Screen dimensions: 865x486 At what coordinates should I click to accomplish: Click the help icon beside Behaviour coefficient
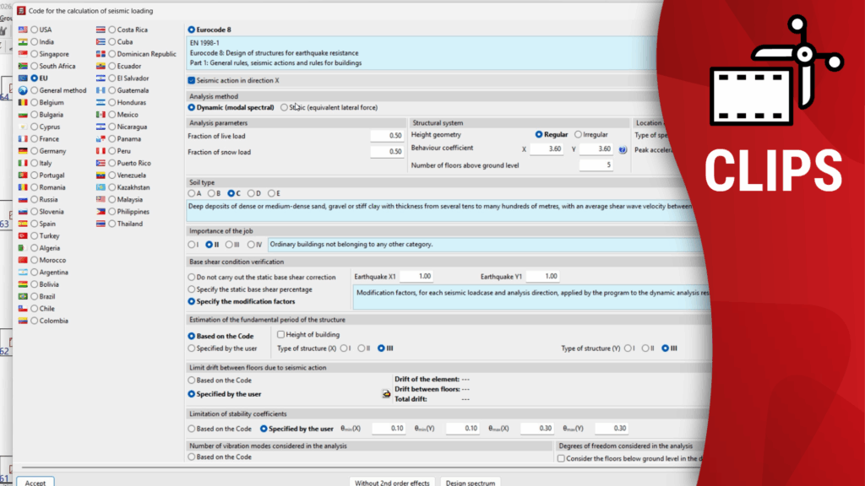pos(623,149)
